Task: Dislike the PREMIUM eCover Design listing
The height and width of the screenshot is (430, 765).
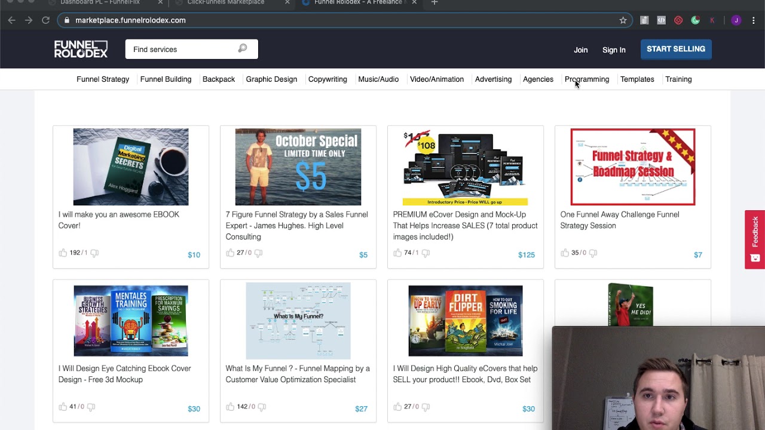Action: coord(426,253)
